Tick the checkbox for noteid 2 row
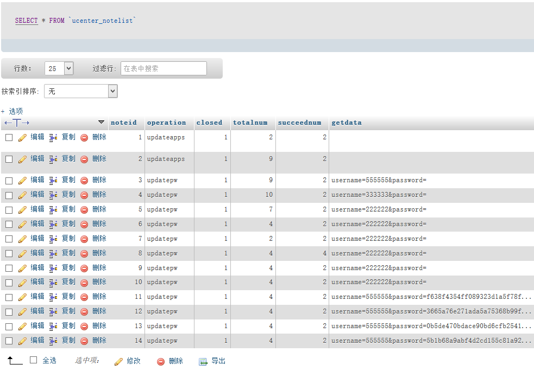 pyautogui.click(x=9, y=159)
